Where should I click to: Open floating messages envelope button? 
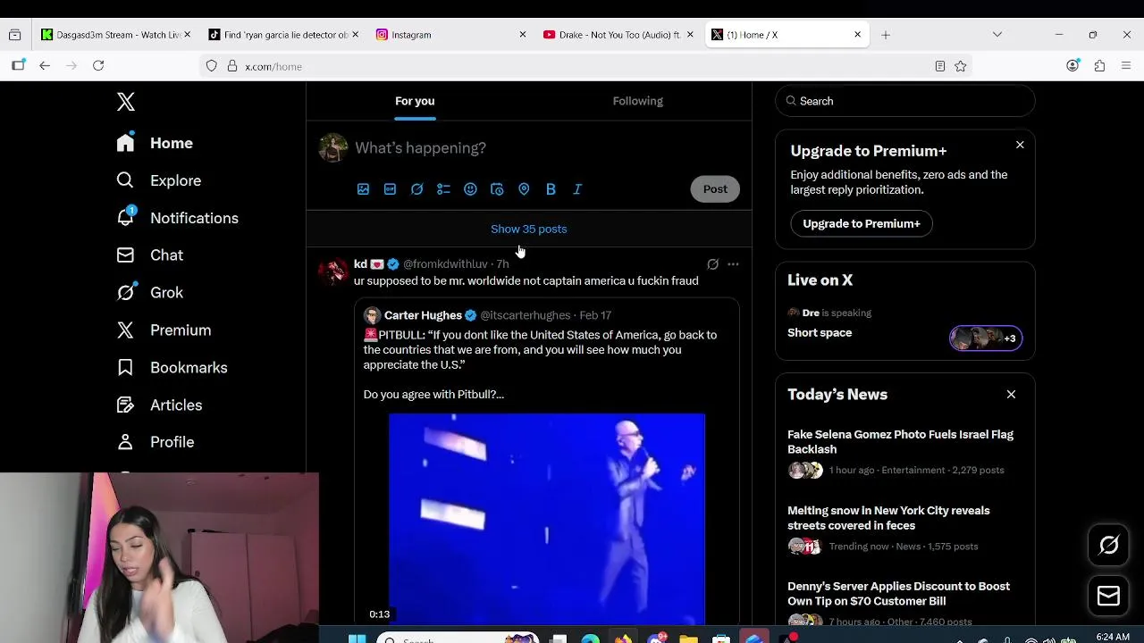(x=1108, y=596)
